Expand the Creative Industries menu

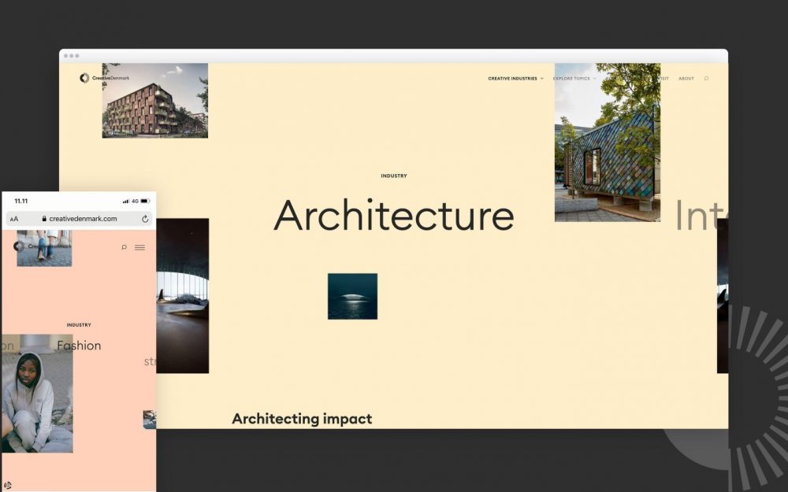[515, 78]
